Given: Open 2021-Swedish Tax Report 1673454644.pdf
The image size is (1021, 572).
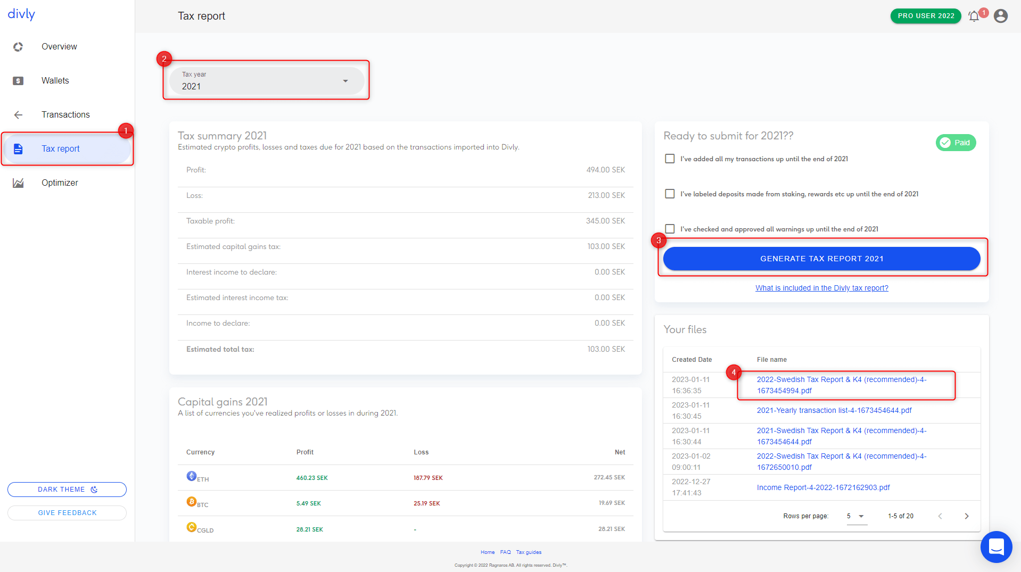Looking at the screenshot, I should click(x=841, y=436).
